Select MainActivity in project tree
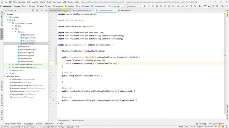229x128 pixels. [x=25, y=47]
